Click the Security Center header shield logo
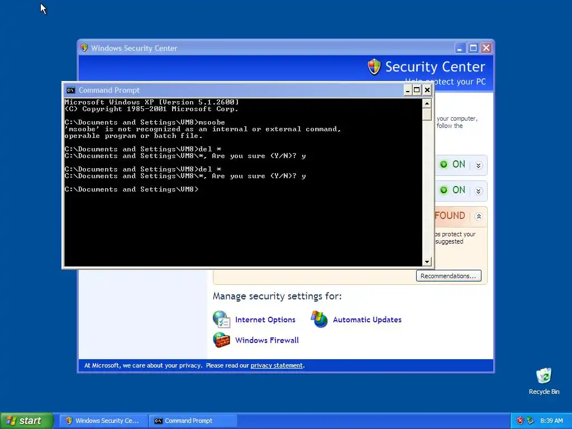The image size is (572, 429). pyautogui.click(x=374, y=67)
